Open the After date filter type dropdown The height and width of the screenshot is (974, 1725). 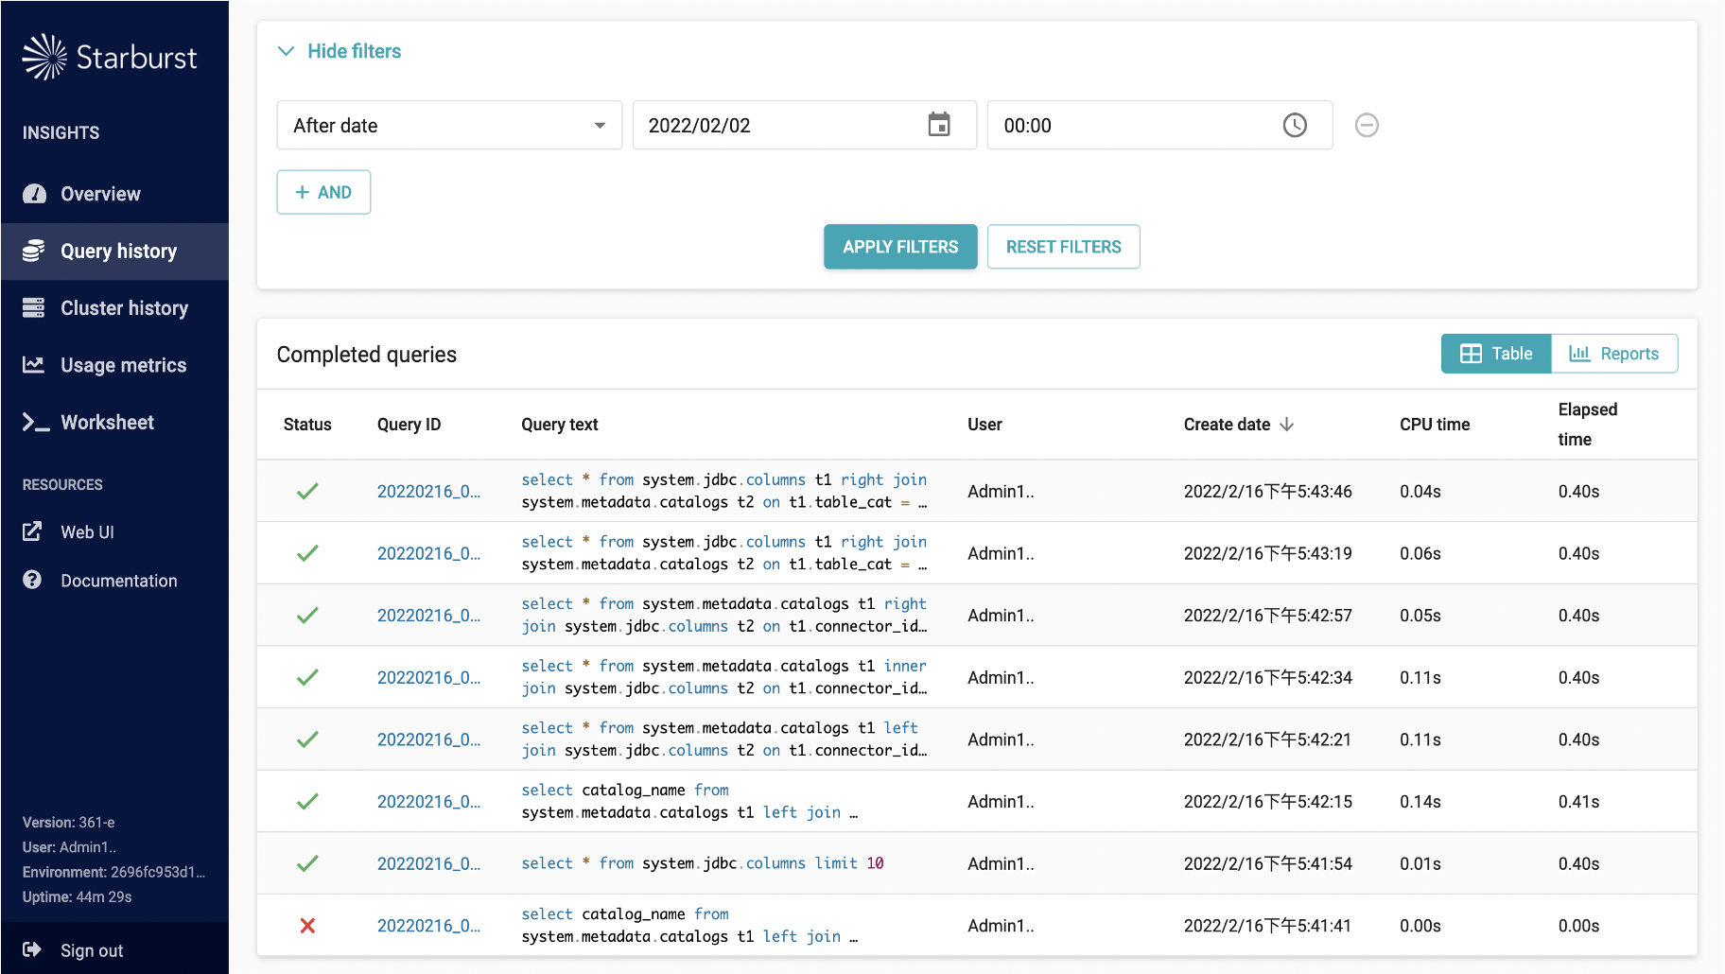pyautogui.click(x=449, y=125)
